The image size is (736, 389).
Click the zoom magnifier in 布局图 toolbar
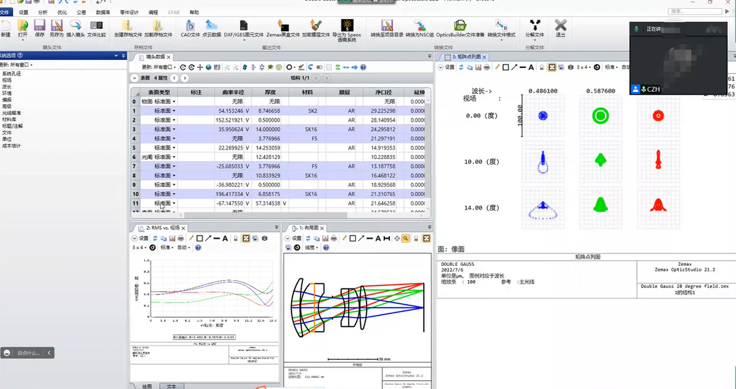click(x=405, y=239)
